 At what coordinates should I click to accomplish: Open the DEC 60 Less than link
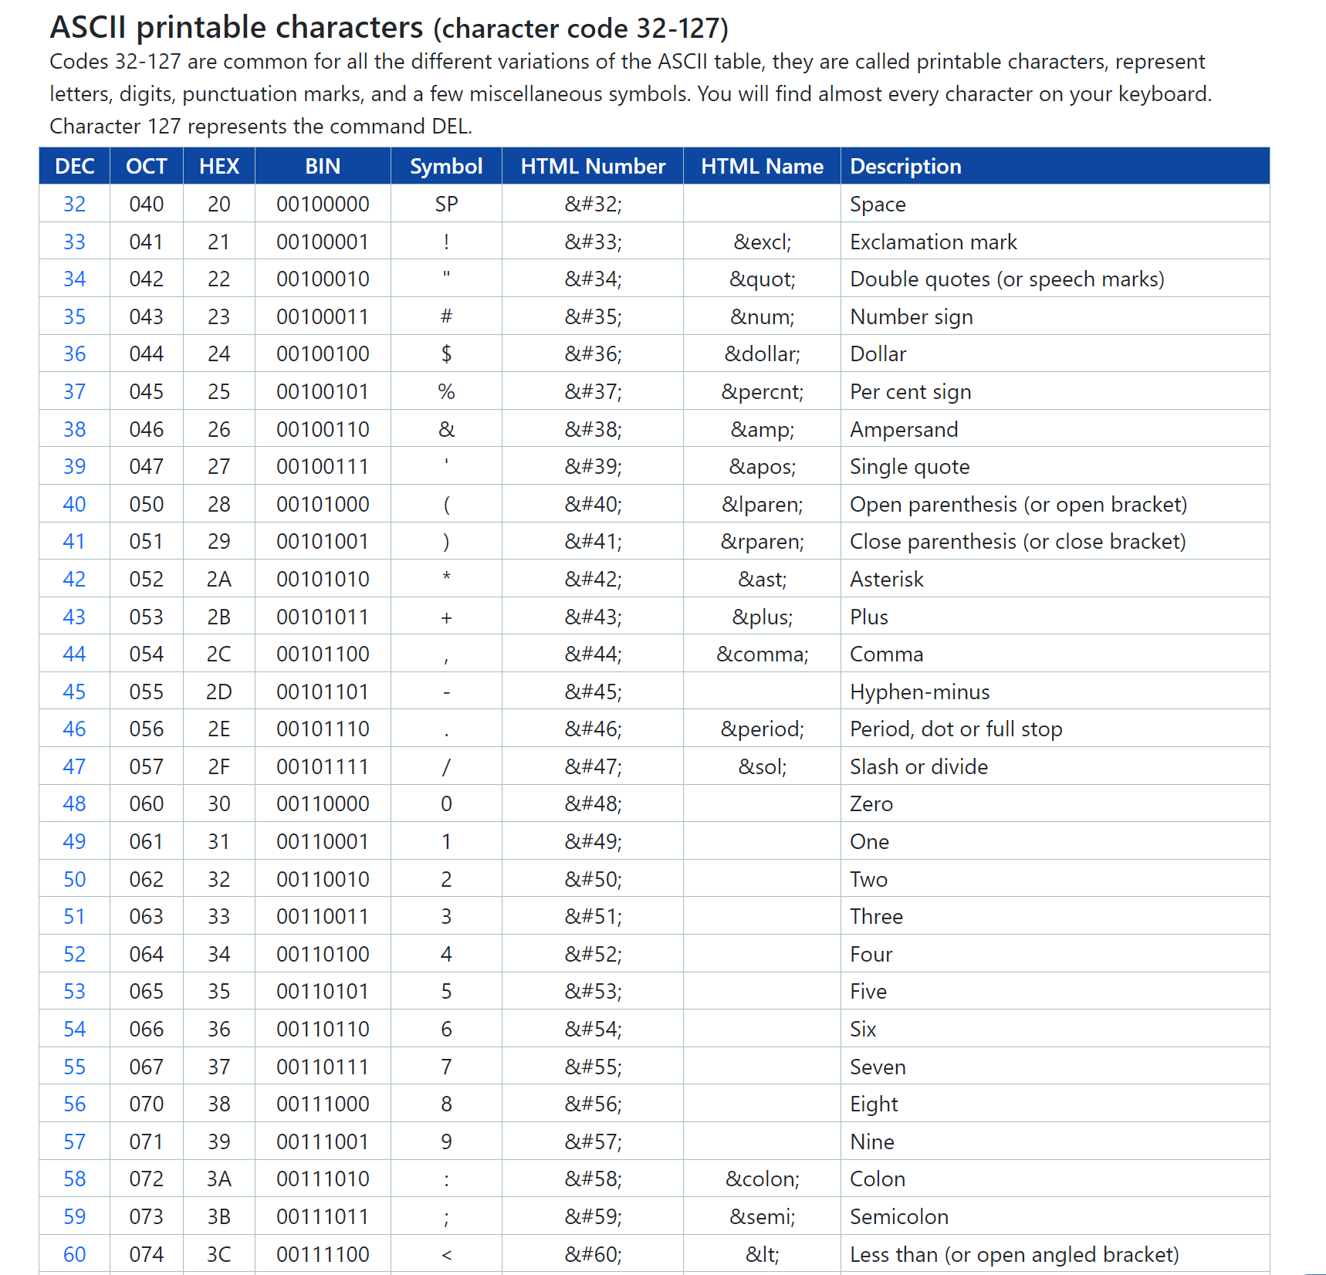[x=74, y=1255]
